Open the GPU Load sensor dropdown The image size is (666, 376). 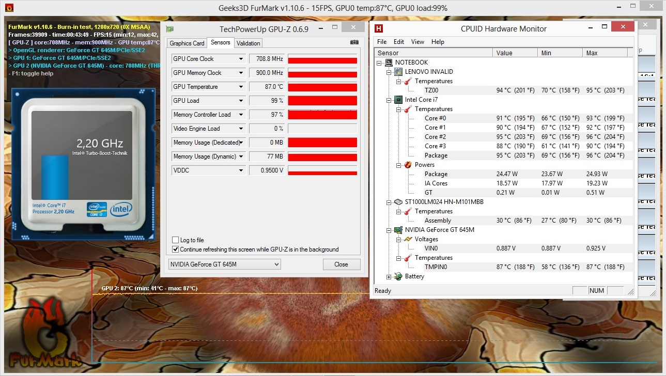[241, 101]
